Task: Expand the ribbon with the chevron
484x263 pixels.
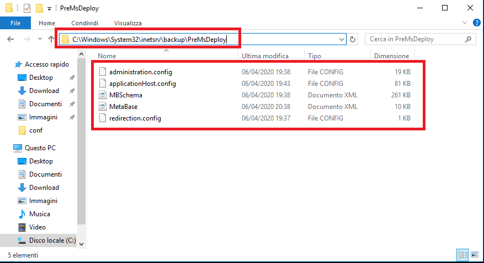Action: point(465,23)
